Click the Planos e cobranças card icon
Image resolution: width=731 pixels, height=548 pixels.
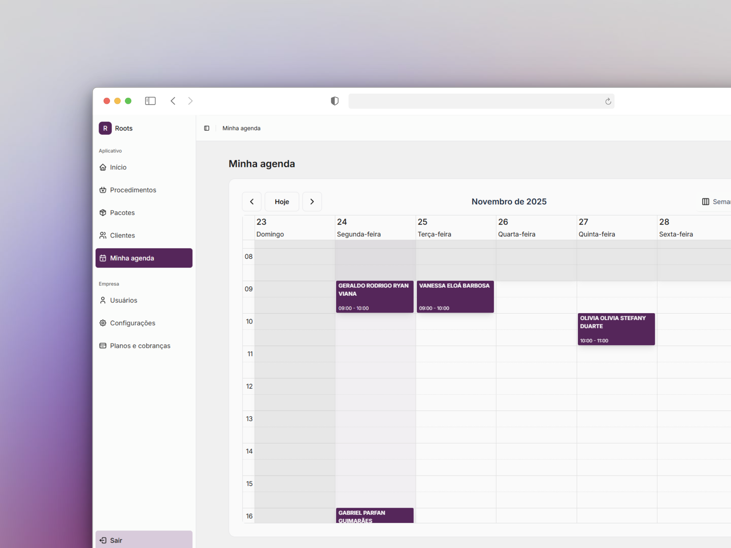tap(102, 346)
